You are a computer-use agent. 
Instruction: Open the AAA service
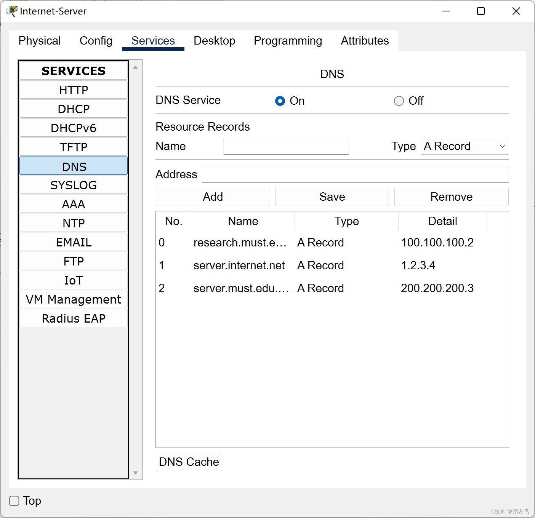click(74, 204)
